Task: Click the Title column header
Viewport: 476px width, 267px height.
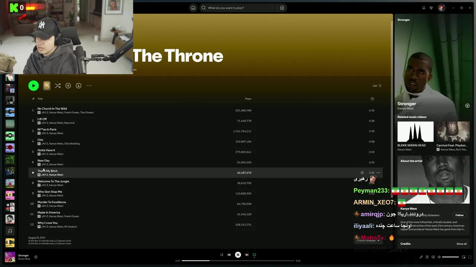Action: pyautogui.click(x=40, y=99)
